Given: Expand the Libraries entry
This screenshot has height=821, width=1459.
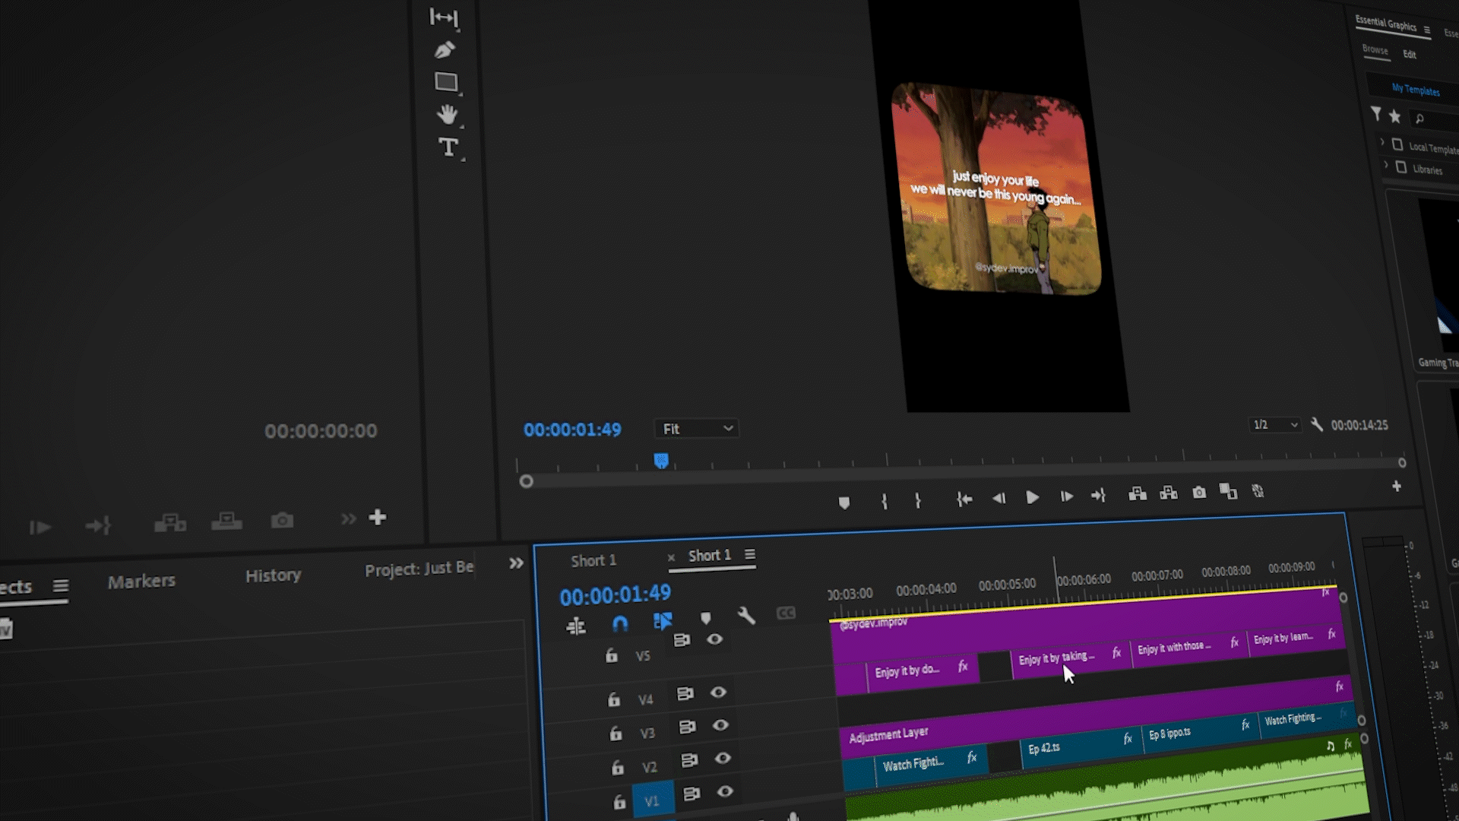Looking at the screenshot, I should tap(1385, 165).
